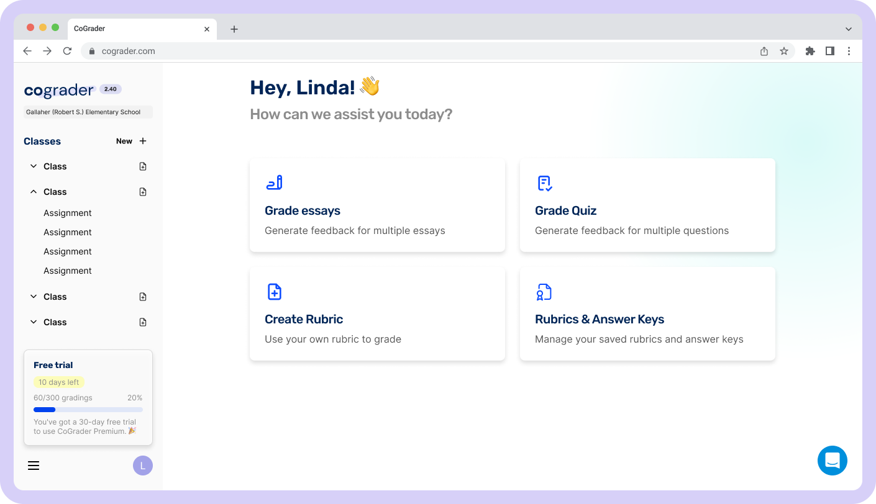Image resolution: width=876 pixels, height=504 pixels.
Task: Click the free trial gradings progress bar
Action: click(x=88, y=410)
